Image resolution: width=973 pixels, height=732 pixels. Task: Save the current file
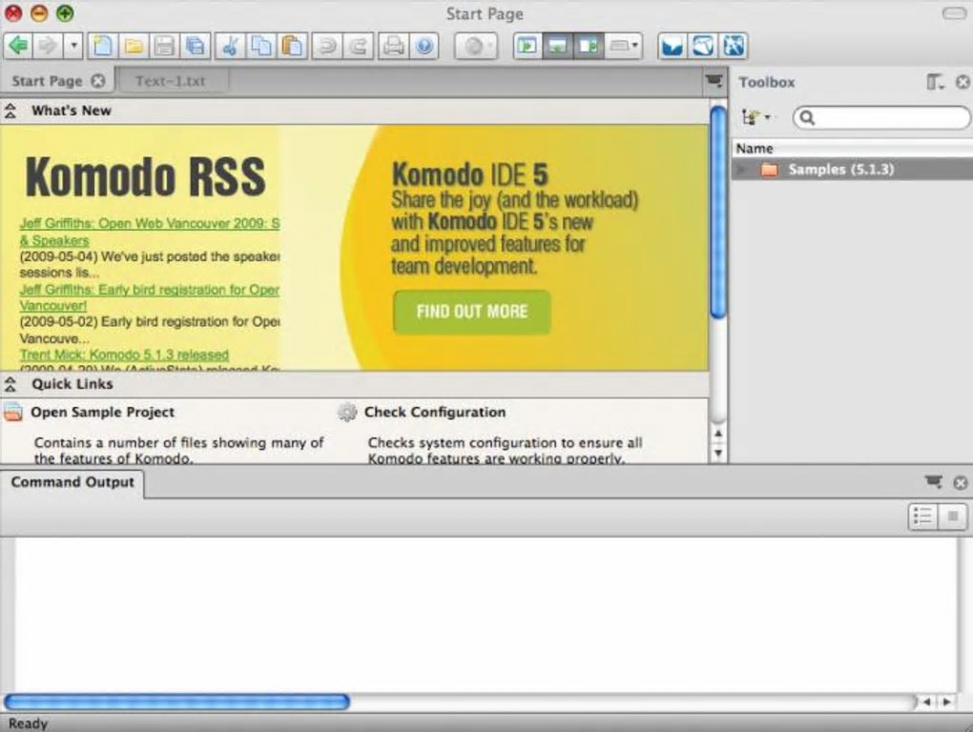[164, 46]
